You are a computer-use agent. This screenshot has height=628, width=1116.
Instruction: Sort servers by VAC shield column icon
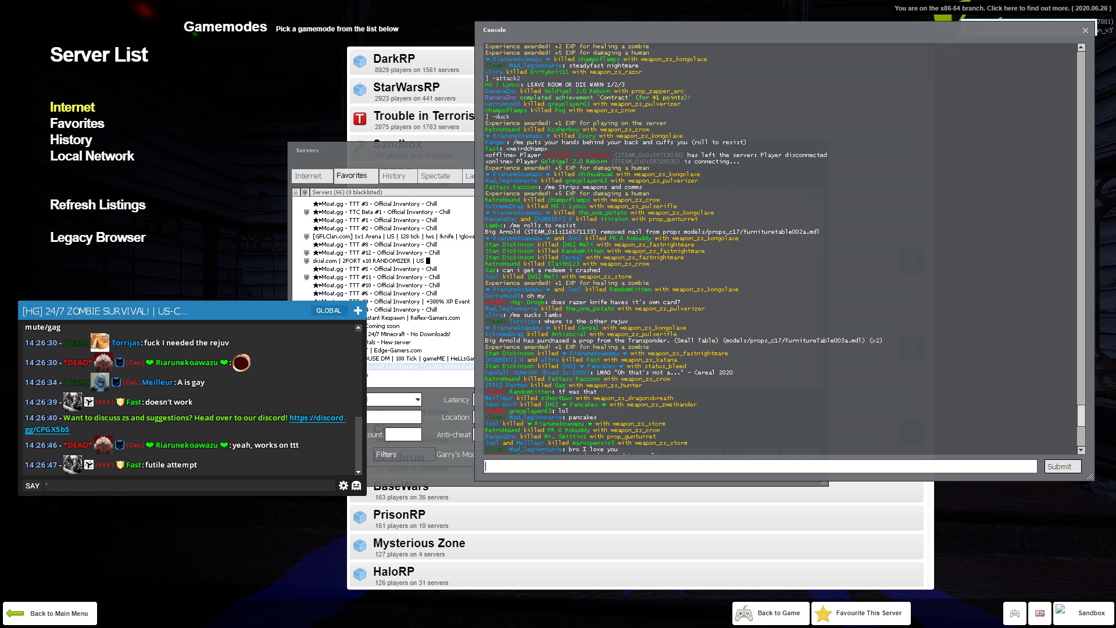click(x=305, y=192)
